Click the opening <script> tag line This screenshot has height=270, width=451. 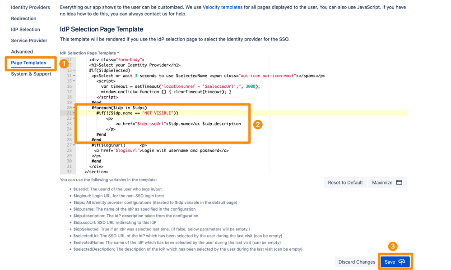click(106, 81)
